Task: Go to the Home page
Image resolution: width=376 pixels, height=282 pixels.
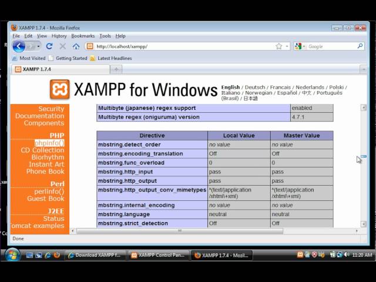Action: click(76, 46)
